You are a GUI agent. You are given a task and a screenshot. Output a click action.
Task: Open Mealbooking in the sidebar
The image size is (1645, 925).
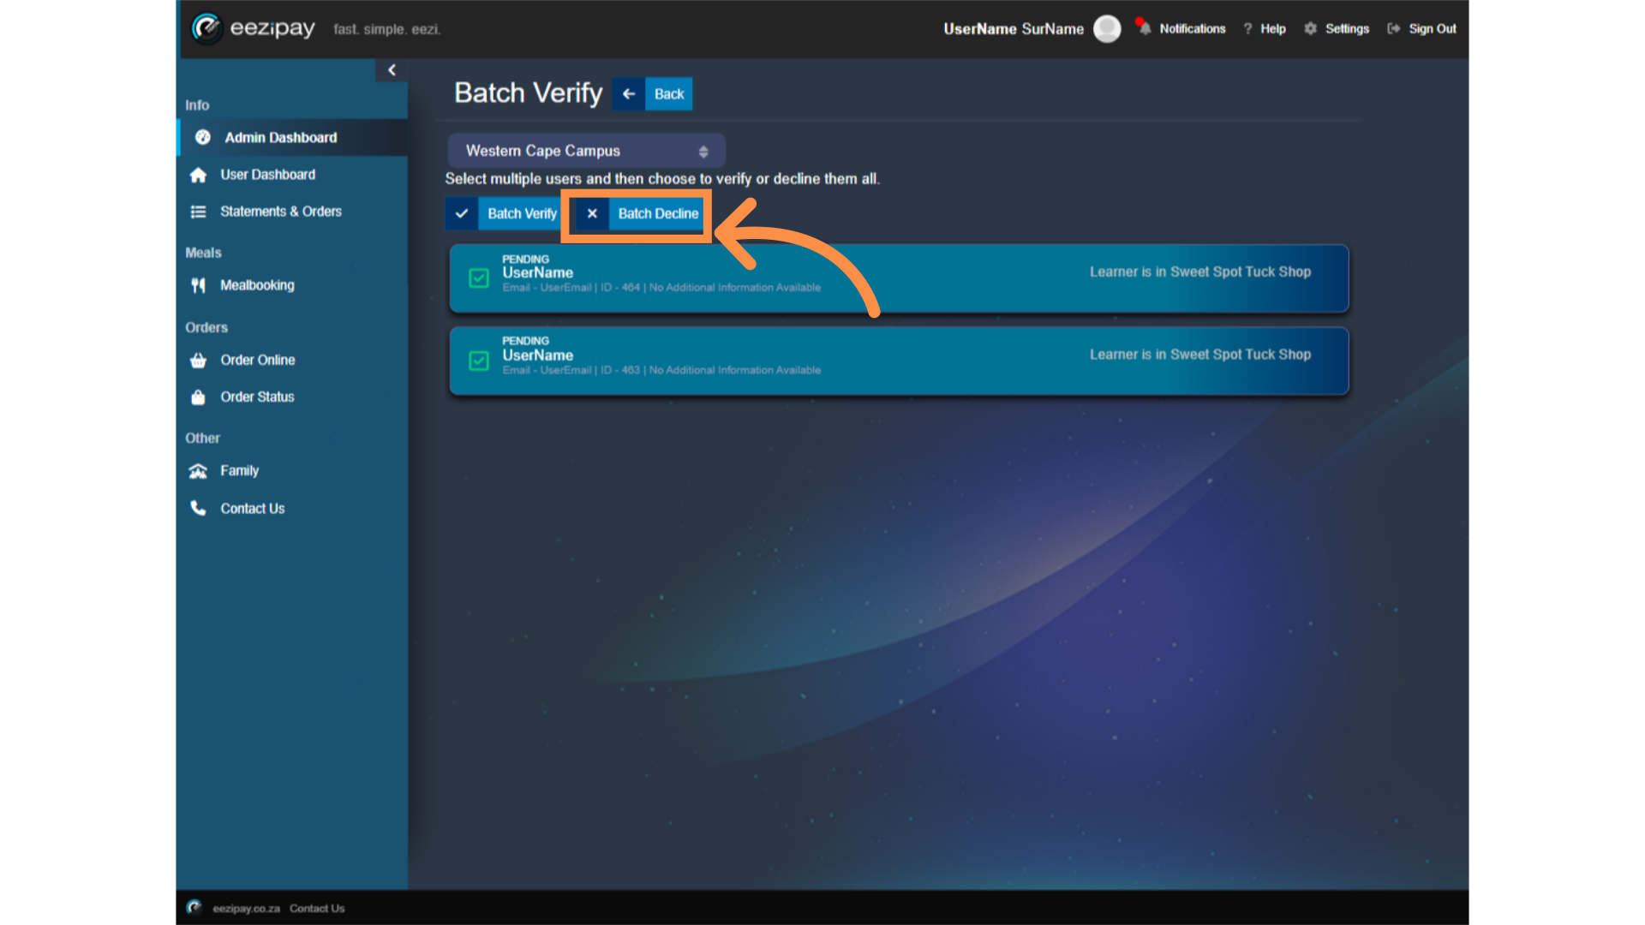[257, 285]
